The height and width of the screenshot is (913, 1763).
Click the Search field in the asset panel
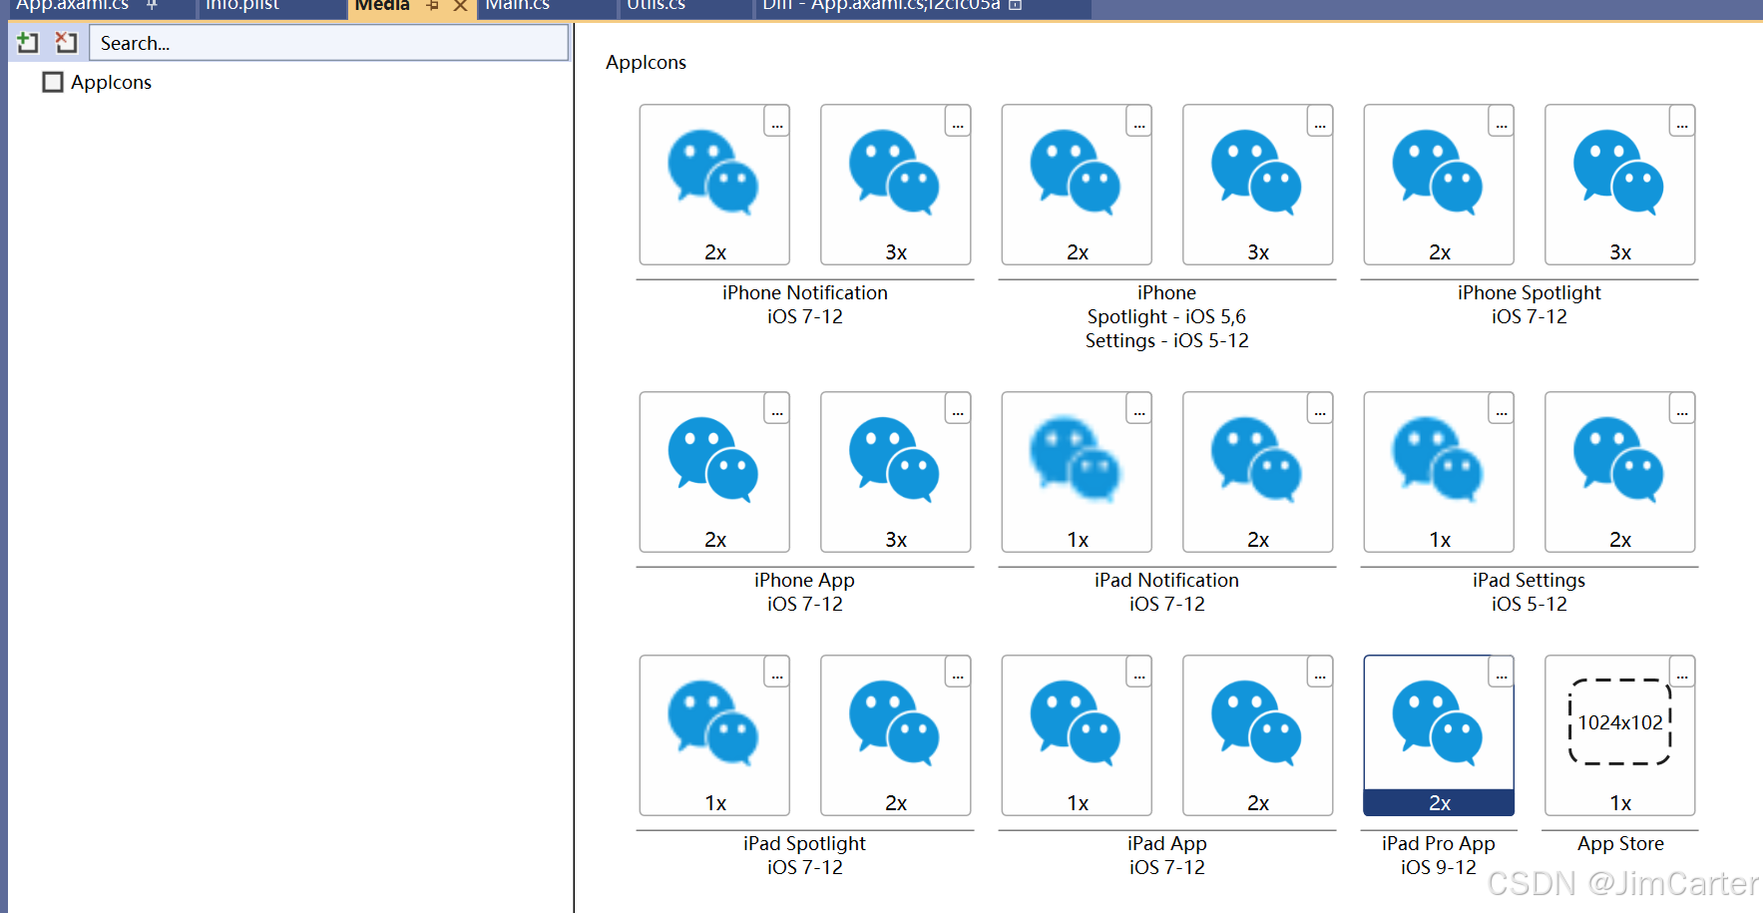coord(329,43)
